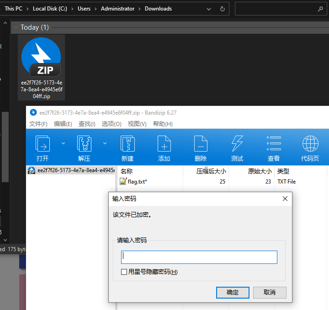Click Local Disk (C:) in the address bar

point(50,9)
